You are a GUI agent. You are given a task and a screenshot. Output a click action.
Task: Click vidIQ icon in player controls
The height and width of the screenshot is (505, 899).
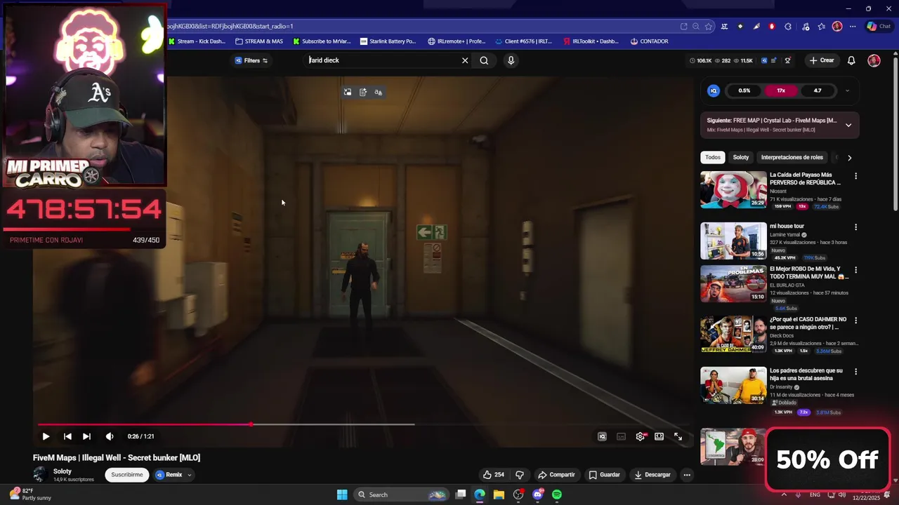[x=602, y=436]
